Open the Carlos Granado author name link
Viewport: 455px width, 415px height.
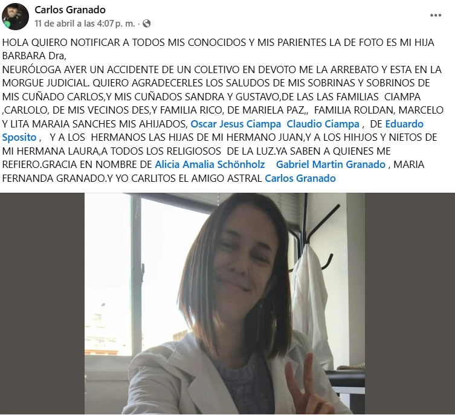click(70, 10)
